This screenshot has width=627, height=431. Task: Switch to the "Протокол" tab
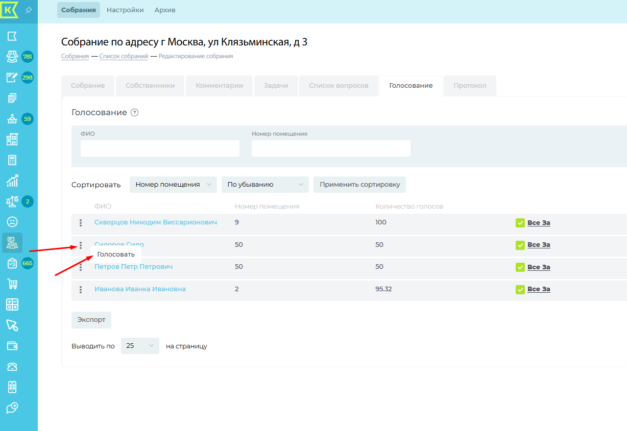pos(470,86)
